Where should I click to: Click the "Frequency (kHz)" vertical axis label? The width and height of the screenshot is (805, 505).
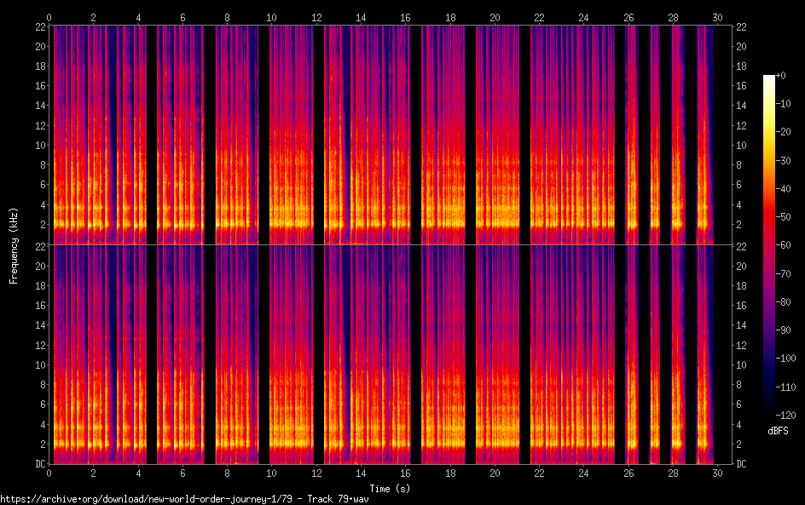[x=14, y=245]
